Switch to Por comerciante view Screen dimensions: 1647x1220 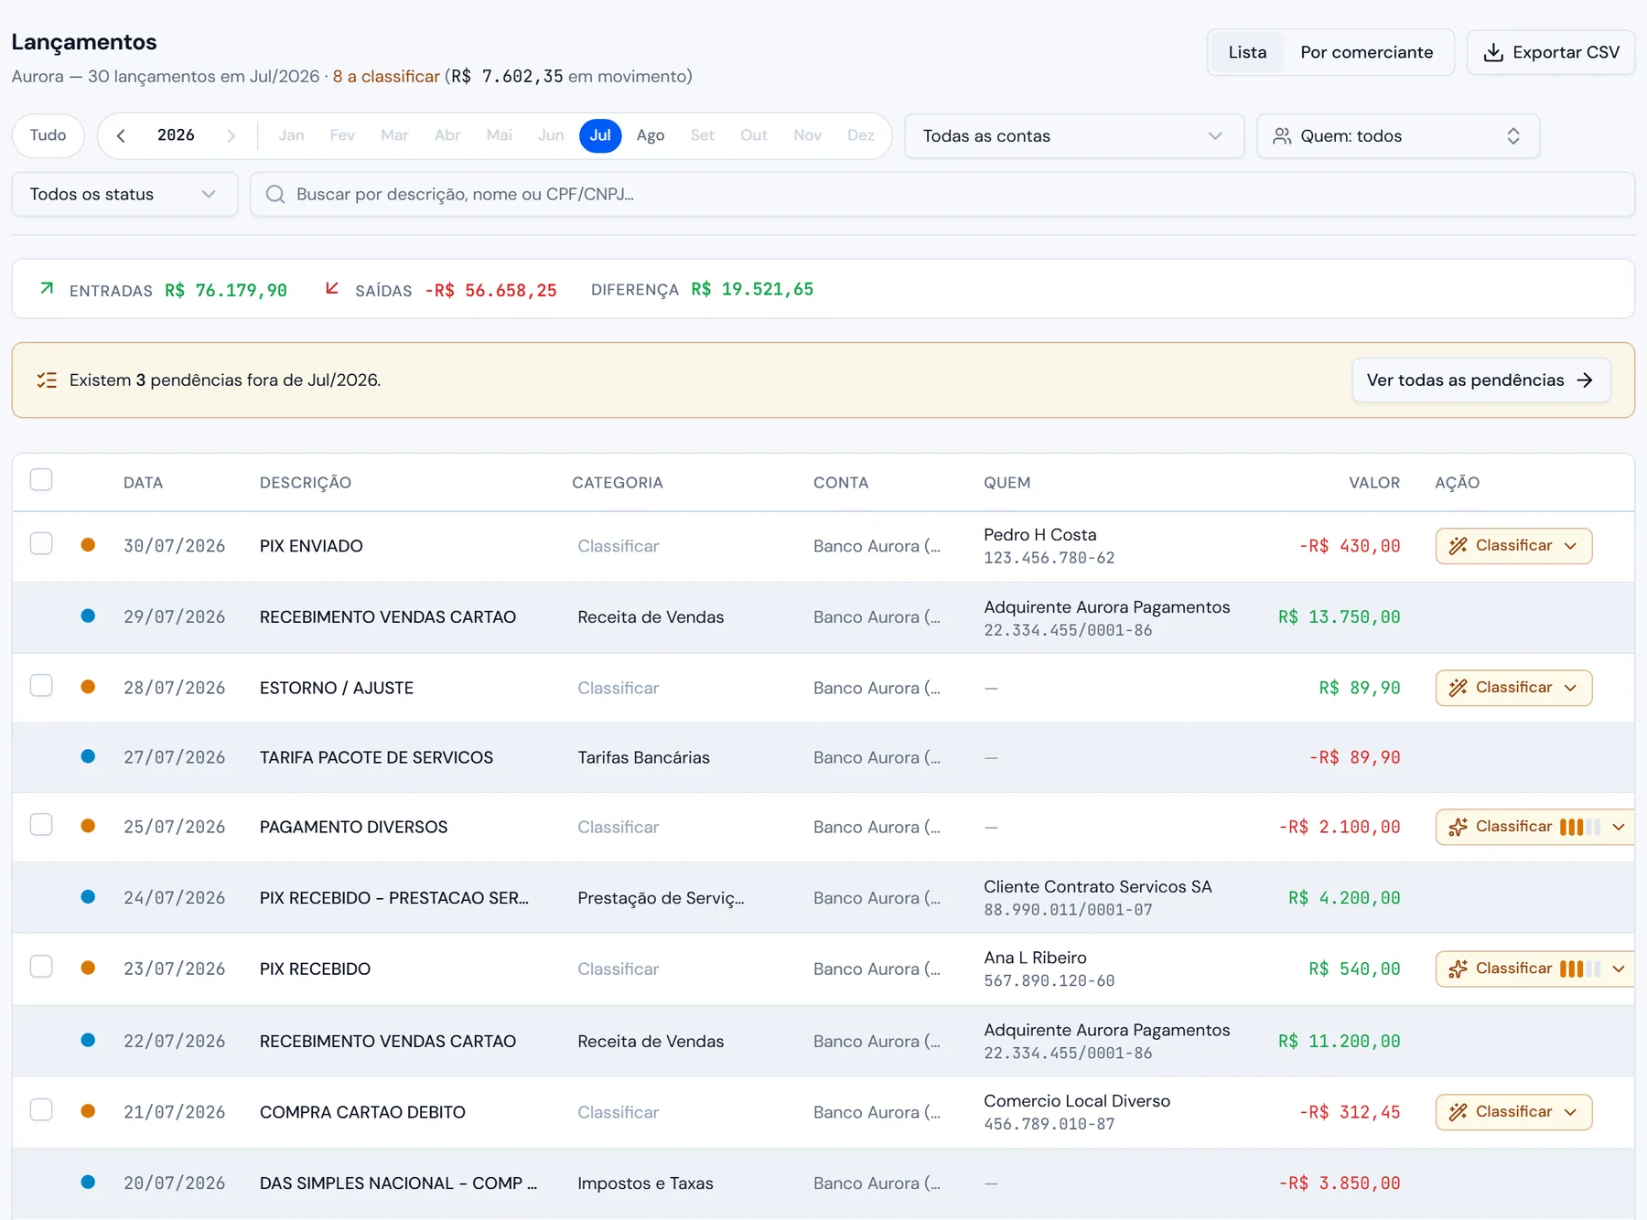pos(1366,52)
